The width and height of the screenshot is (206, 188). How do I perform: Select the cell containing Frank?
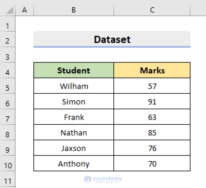[74, 117]
